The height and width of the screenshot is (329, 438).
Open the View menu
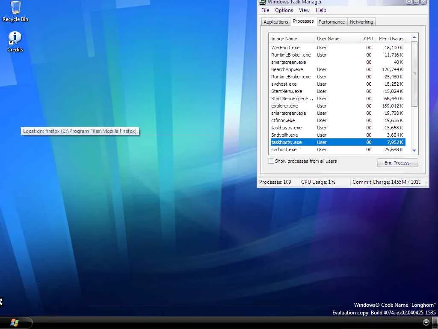(x=304, y=10)
